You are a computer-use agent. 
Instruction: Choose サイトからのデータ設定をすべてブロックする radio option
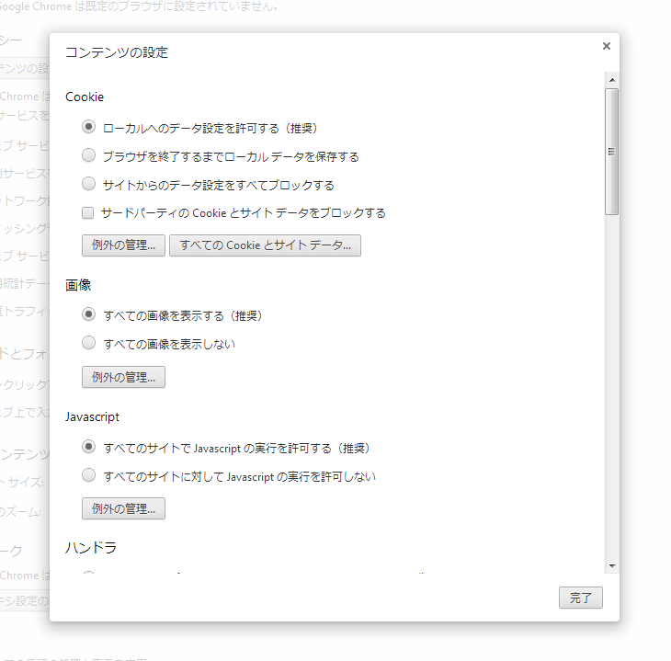(89, 184)
